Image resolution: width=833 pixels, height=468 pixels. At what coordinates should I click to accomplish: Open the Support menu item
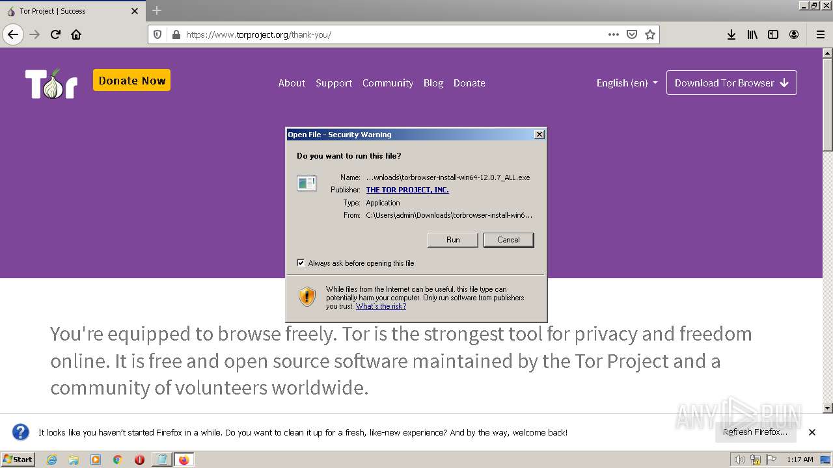pyautogui.click(x=334, y=83)
